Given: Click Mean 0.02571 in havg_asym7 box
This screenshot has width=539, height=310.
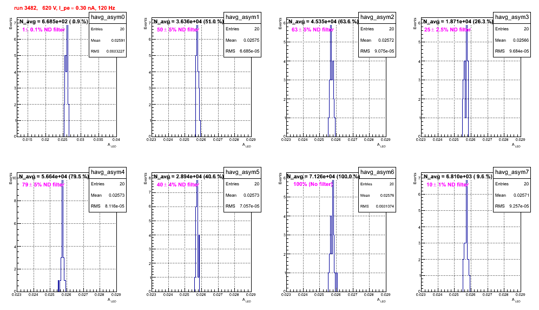Looking at the screenshot, I should [x=512, y=195].
